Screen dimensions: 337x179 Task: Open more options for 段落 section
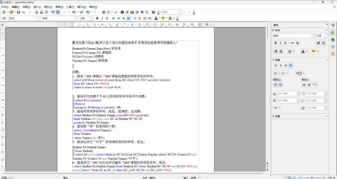pyautogui.click(x=327, y=60)
